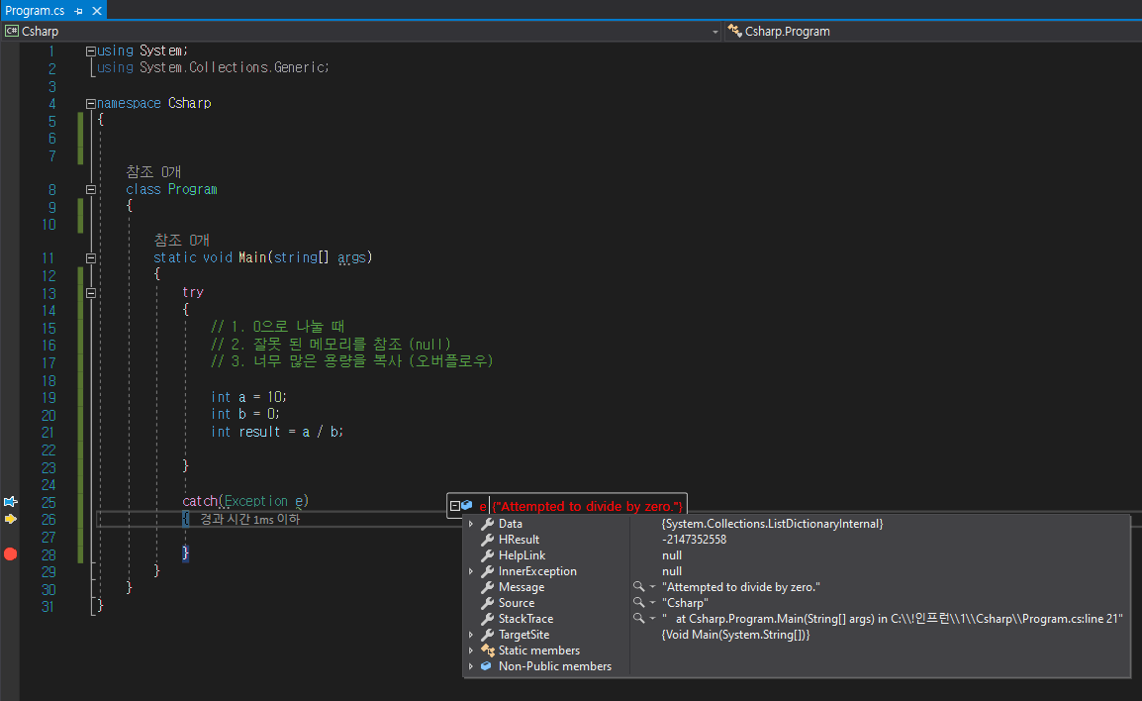1142x701 pixels.
Task: Collapse the try block
Action: pyautogui.click(x=90, y=293)
